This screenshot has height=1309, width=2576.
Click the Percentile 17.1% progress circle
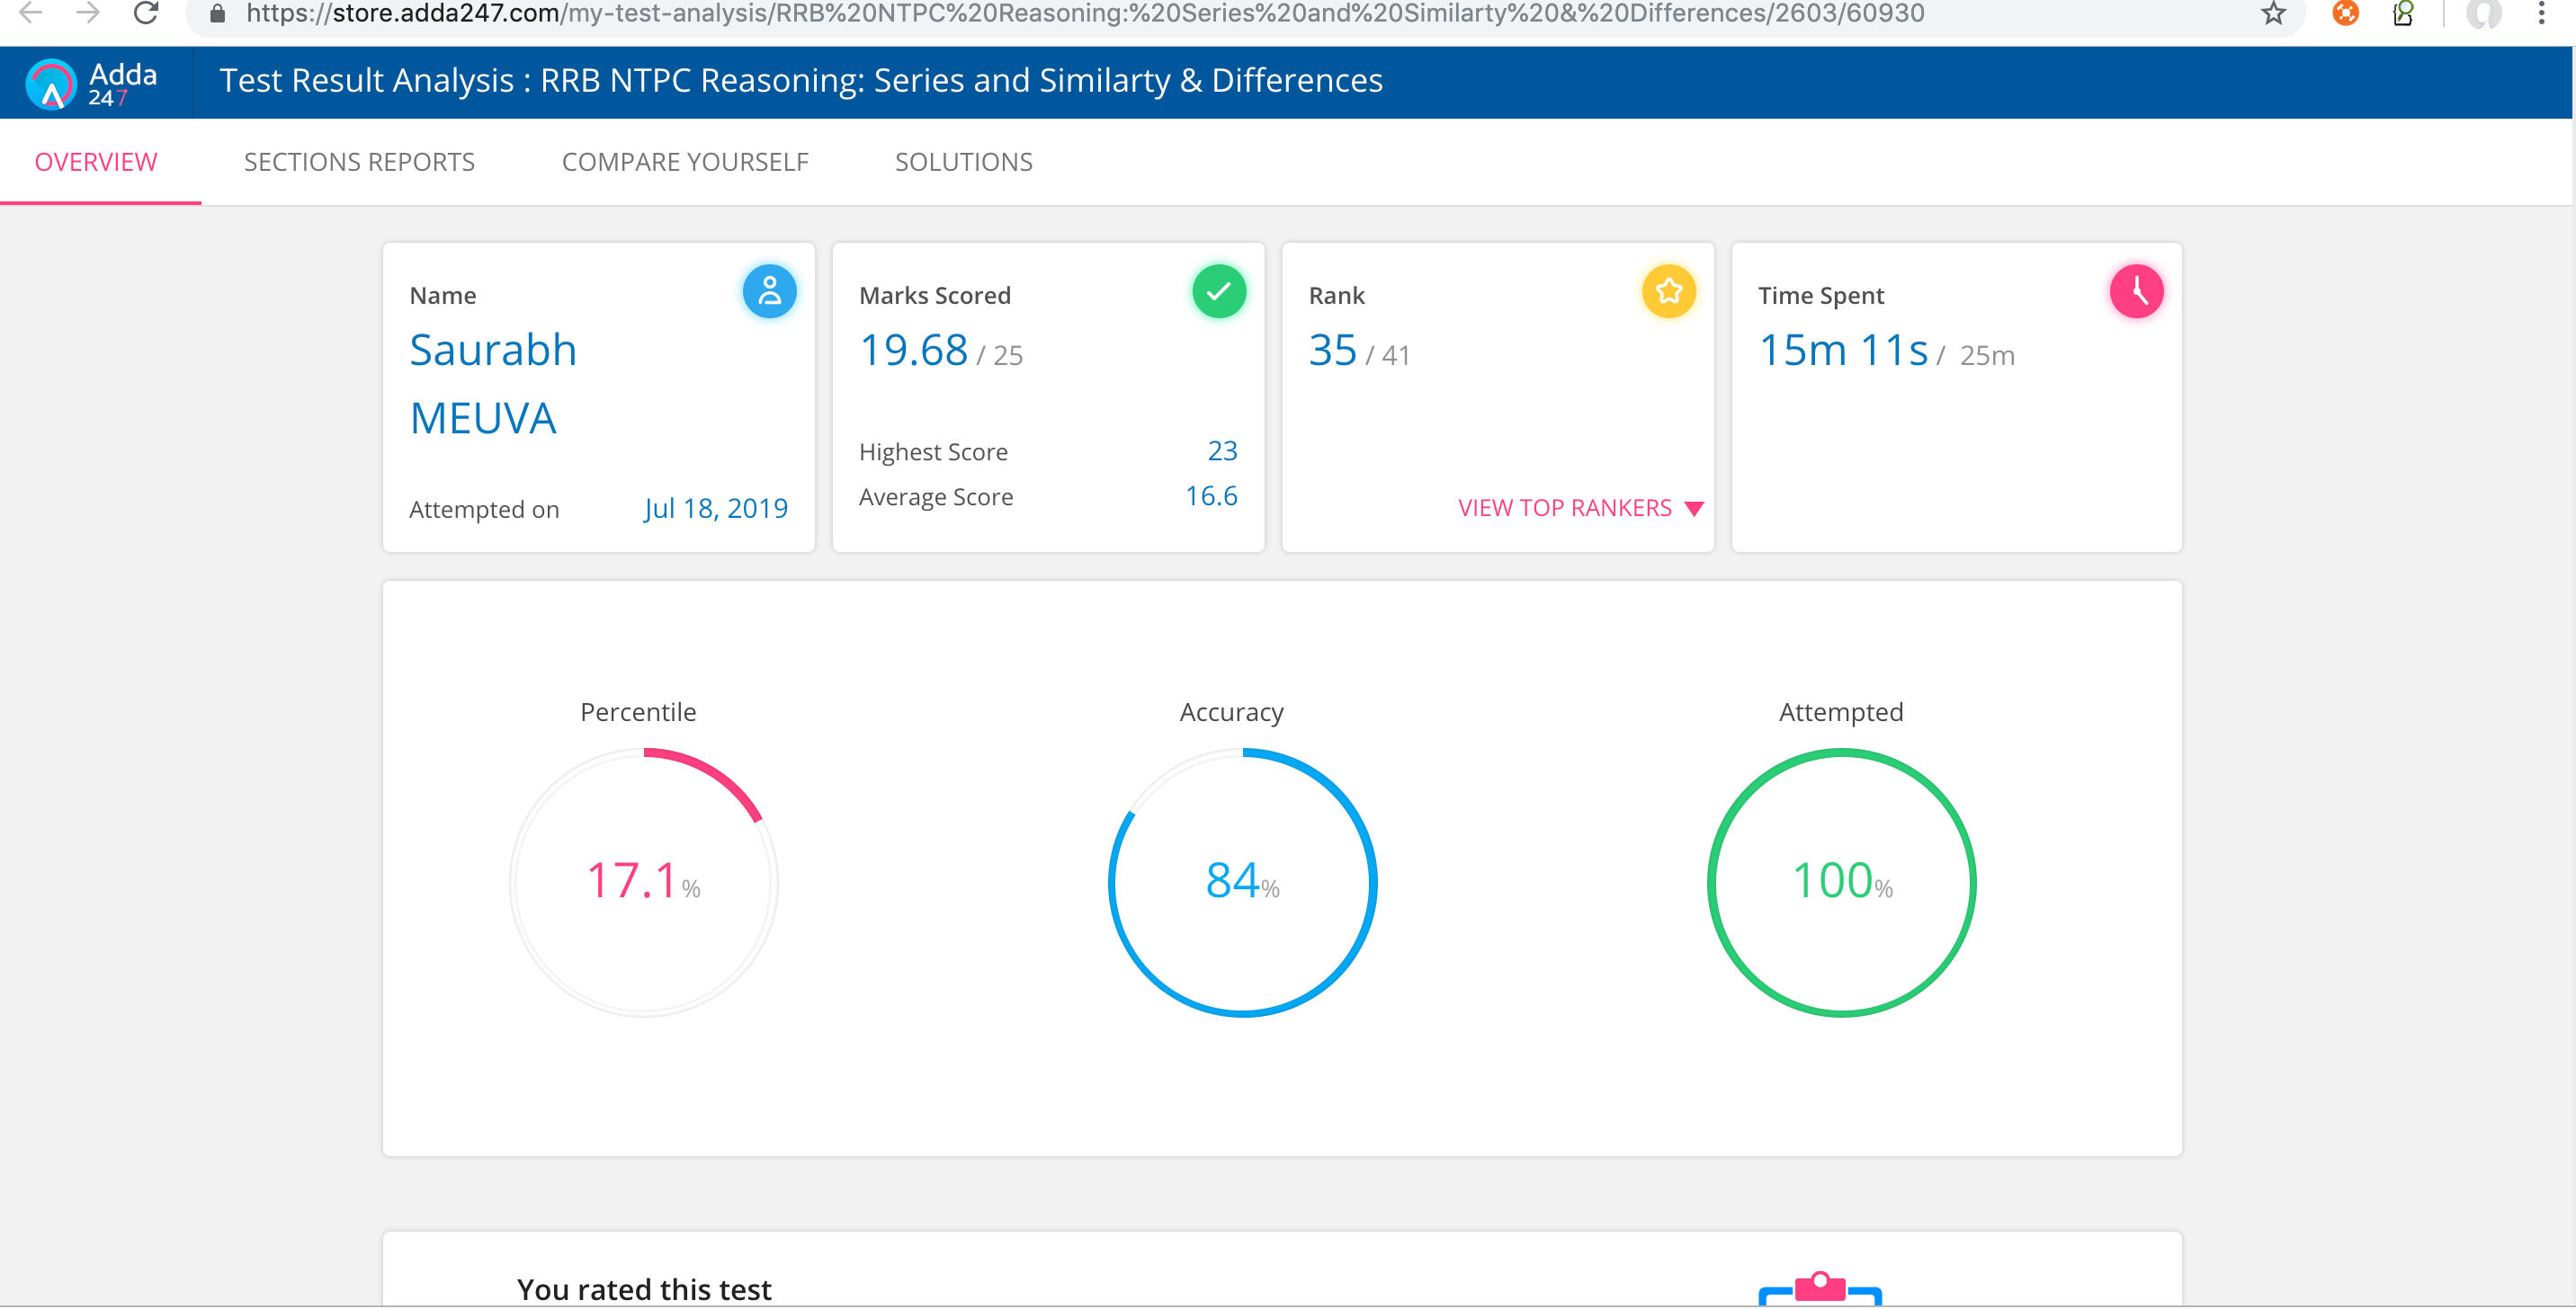coord(644,882)
